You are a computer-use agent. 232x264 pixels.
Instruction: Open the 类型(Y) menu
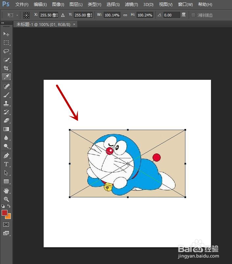(x=95, y=4)
